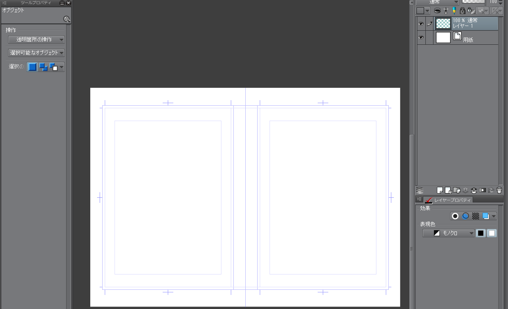Screen dimensions: 508x309
Task: Select the new selection mode blue square
Action: coord(32,67)
